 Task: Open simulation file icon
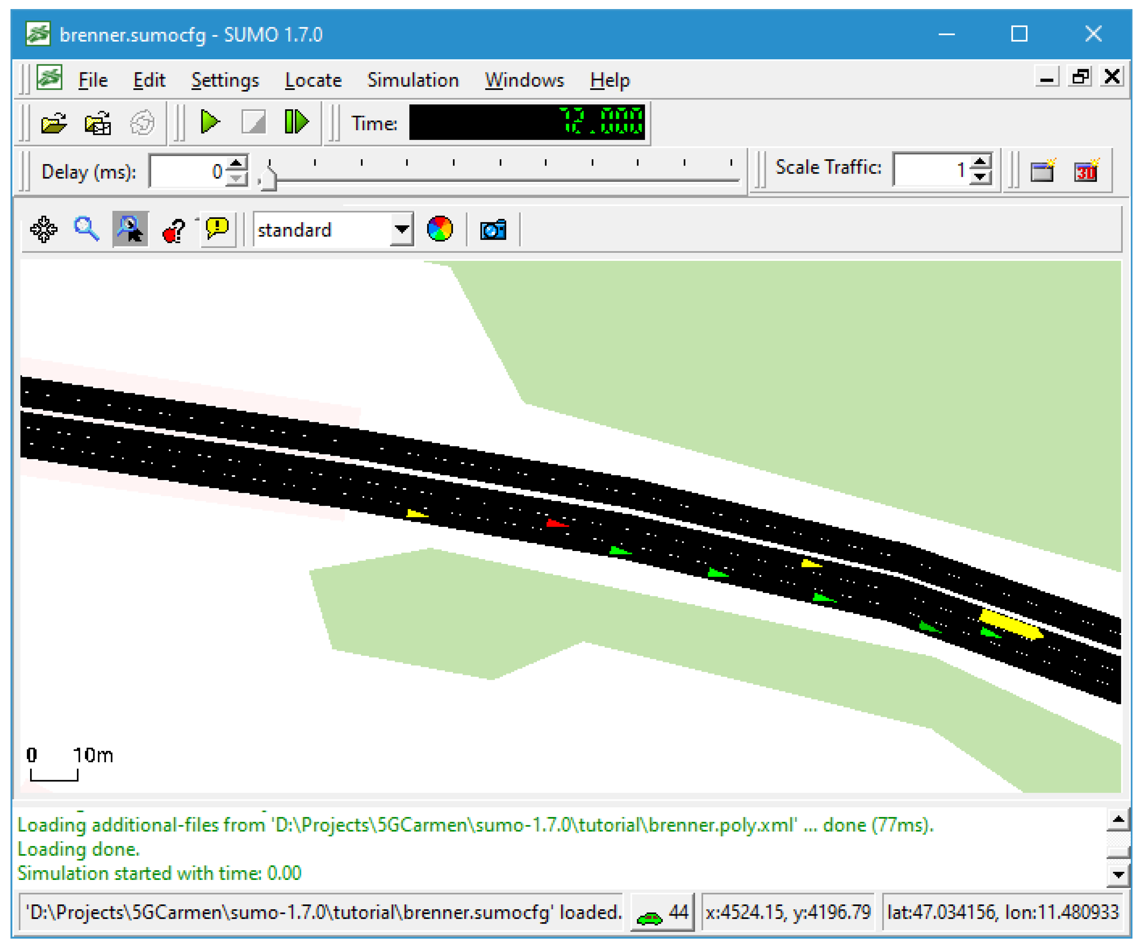click(x=54, y=123)
